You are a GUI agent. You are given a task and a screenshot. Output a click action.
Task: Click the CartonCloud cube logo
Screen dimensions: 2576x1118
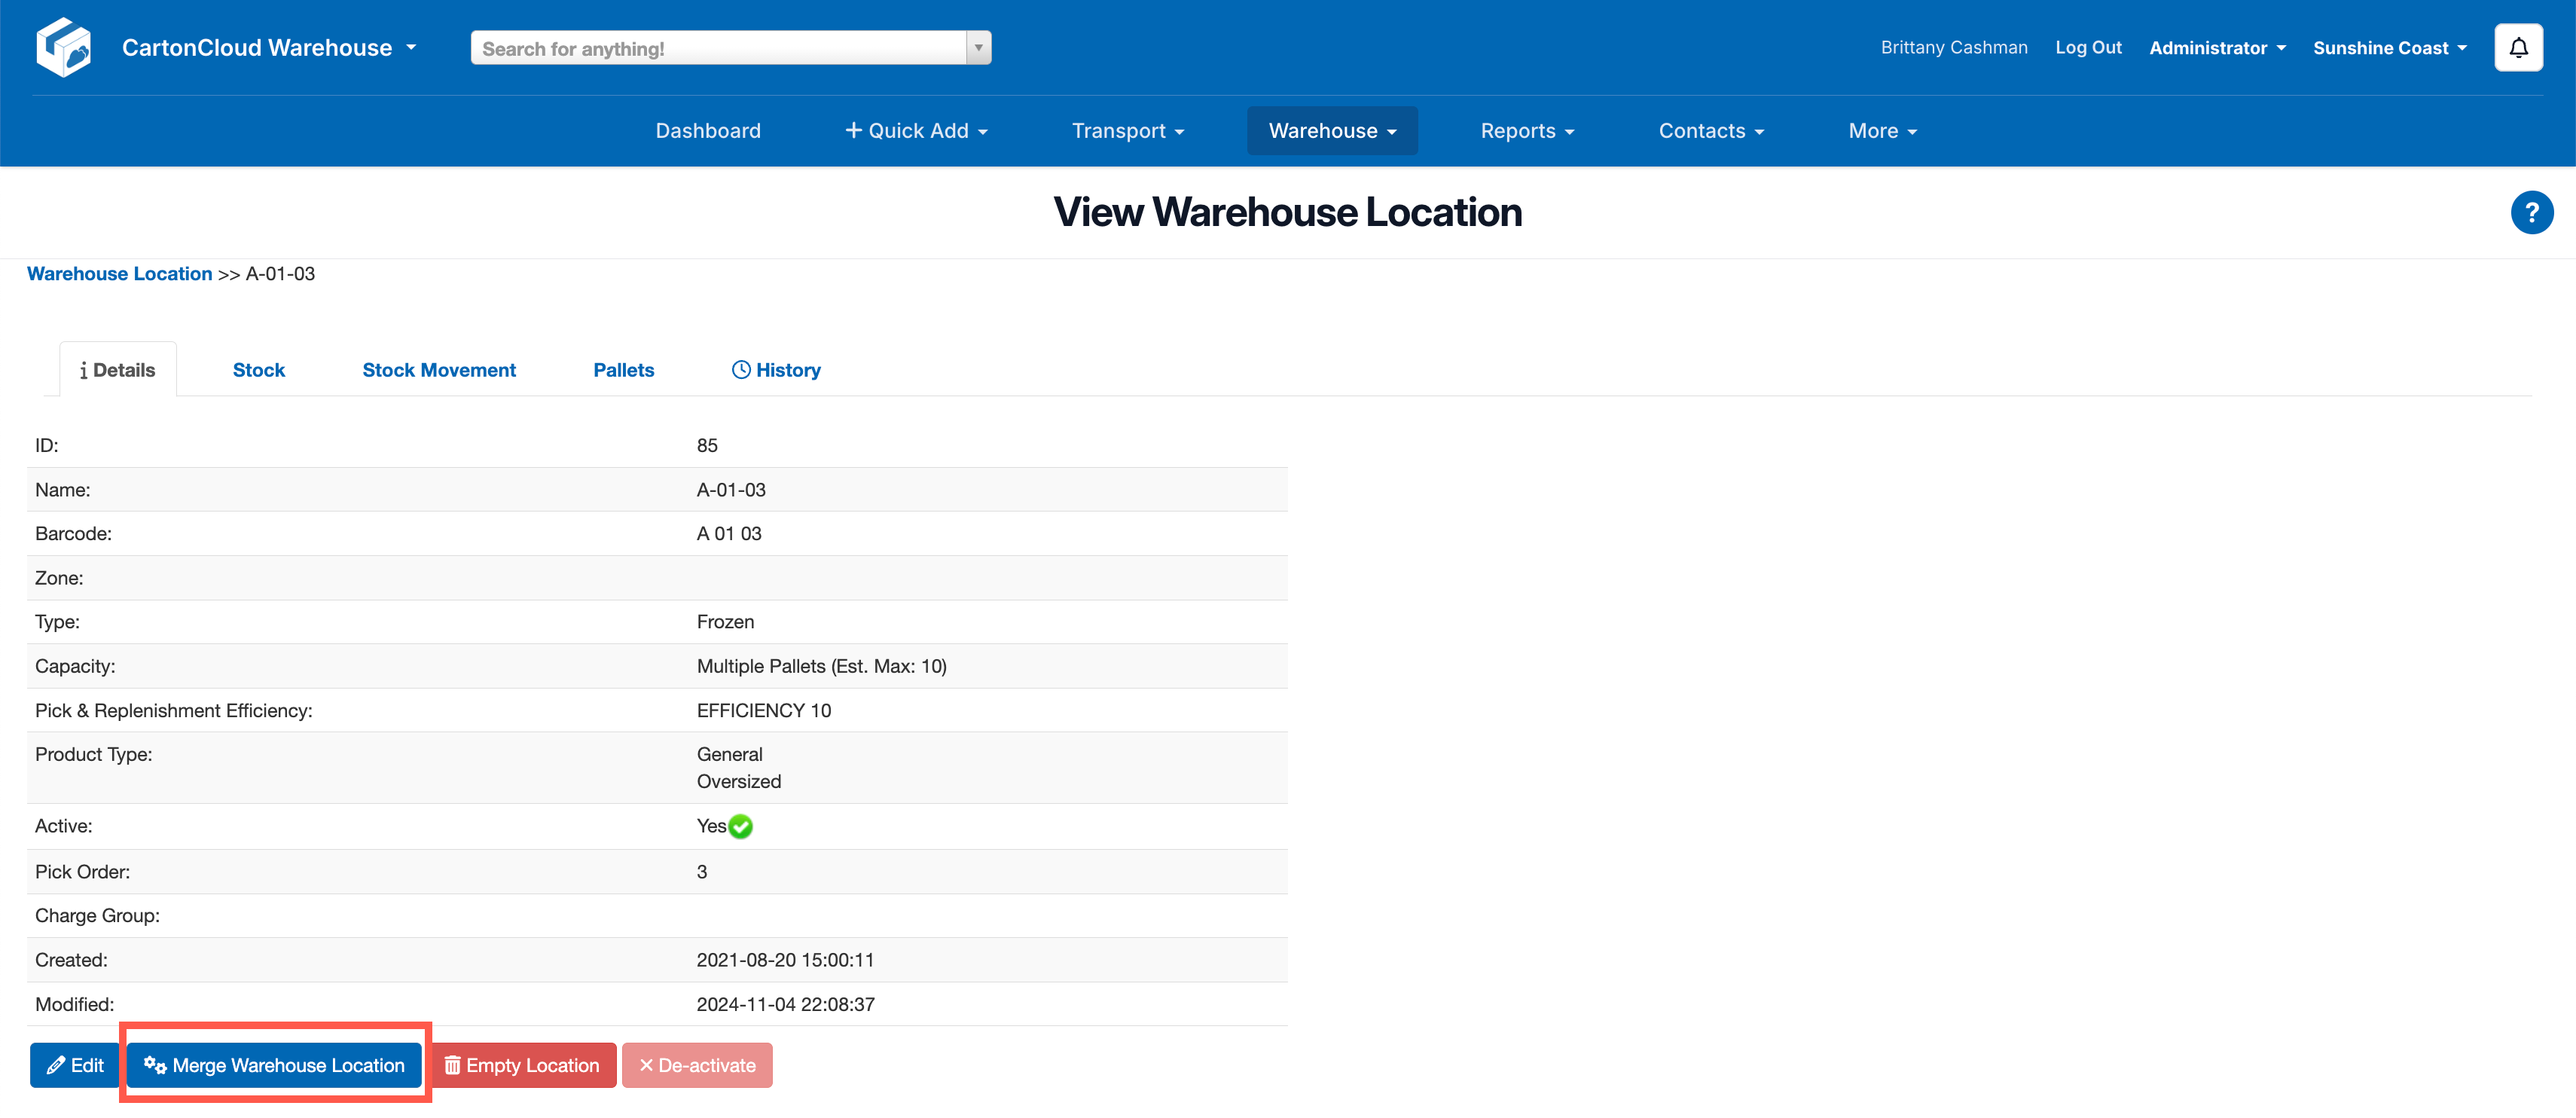click(64, 47)
